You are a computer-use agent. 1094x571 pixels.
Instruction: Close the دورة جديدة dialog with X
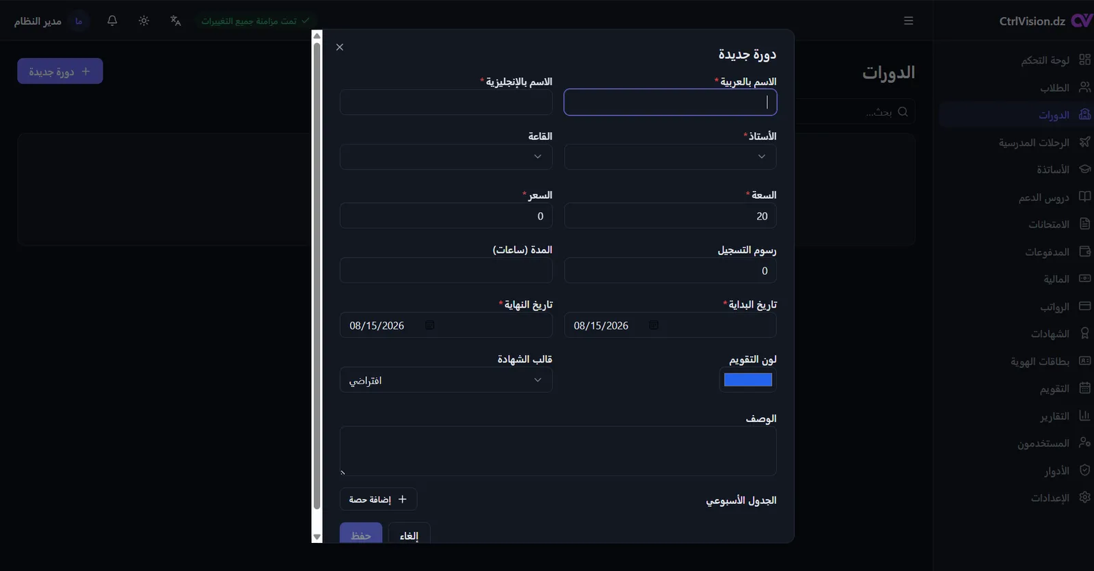point(340,47)
